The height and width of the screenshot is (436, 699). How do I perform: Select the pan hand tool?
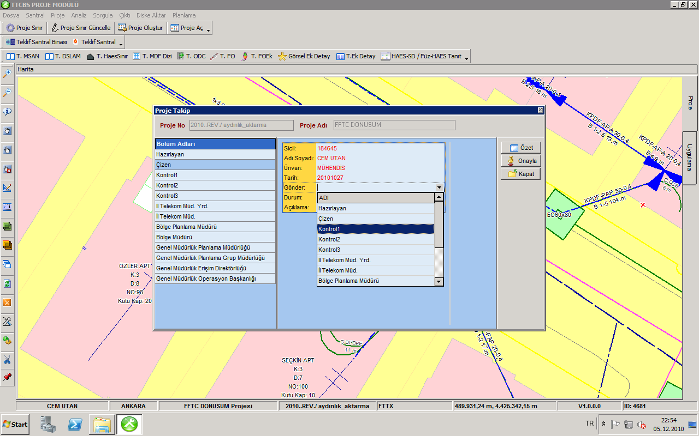pyautogui.click(x=7, y=131)
